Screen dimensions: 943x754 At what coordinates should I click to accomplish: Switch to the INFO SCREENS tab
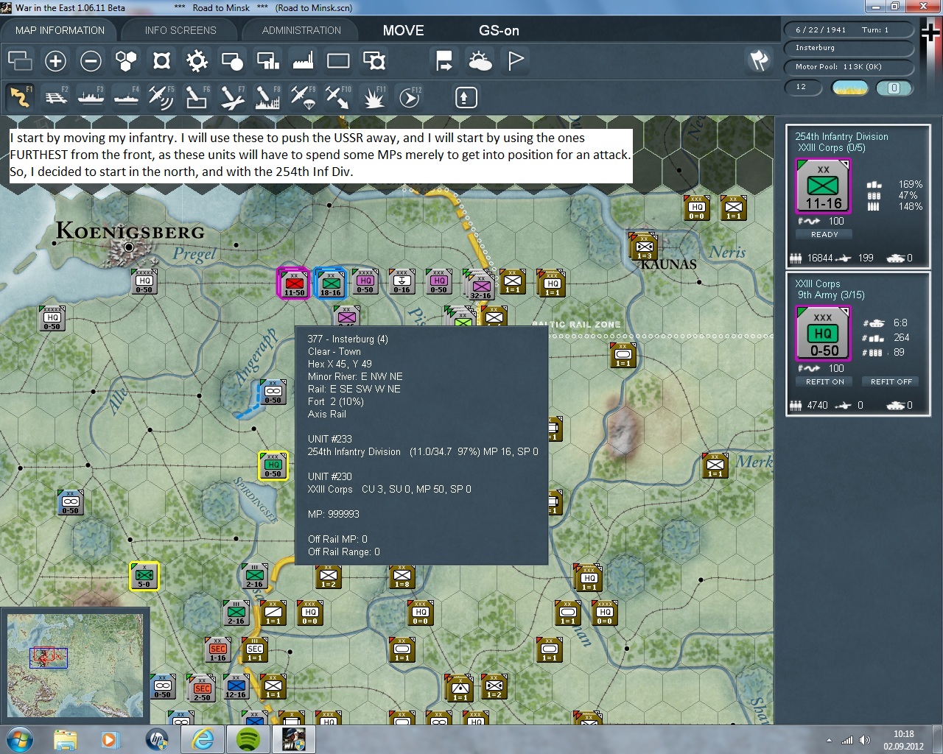pos(180,30)
